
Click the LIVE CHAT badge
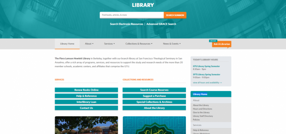[213, 41]
